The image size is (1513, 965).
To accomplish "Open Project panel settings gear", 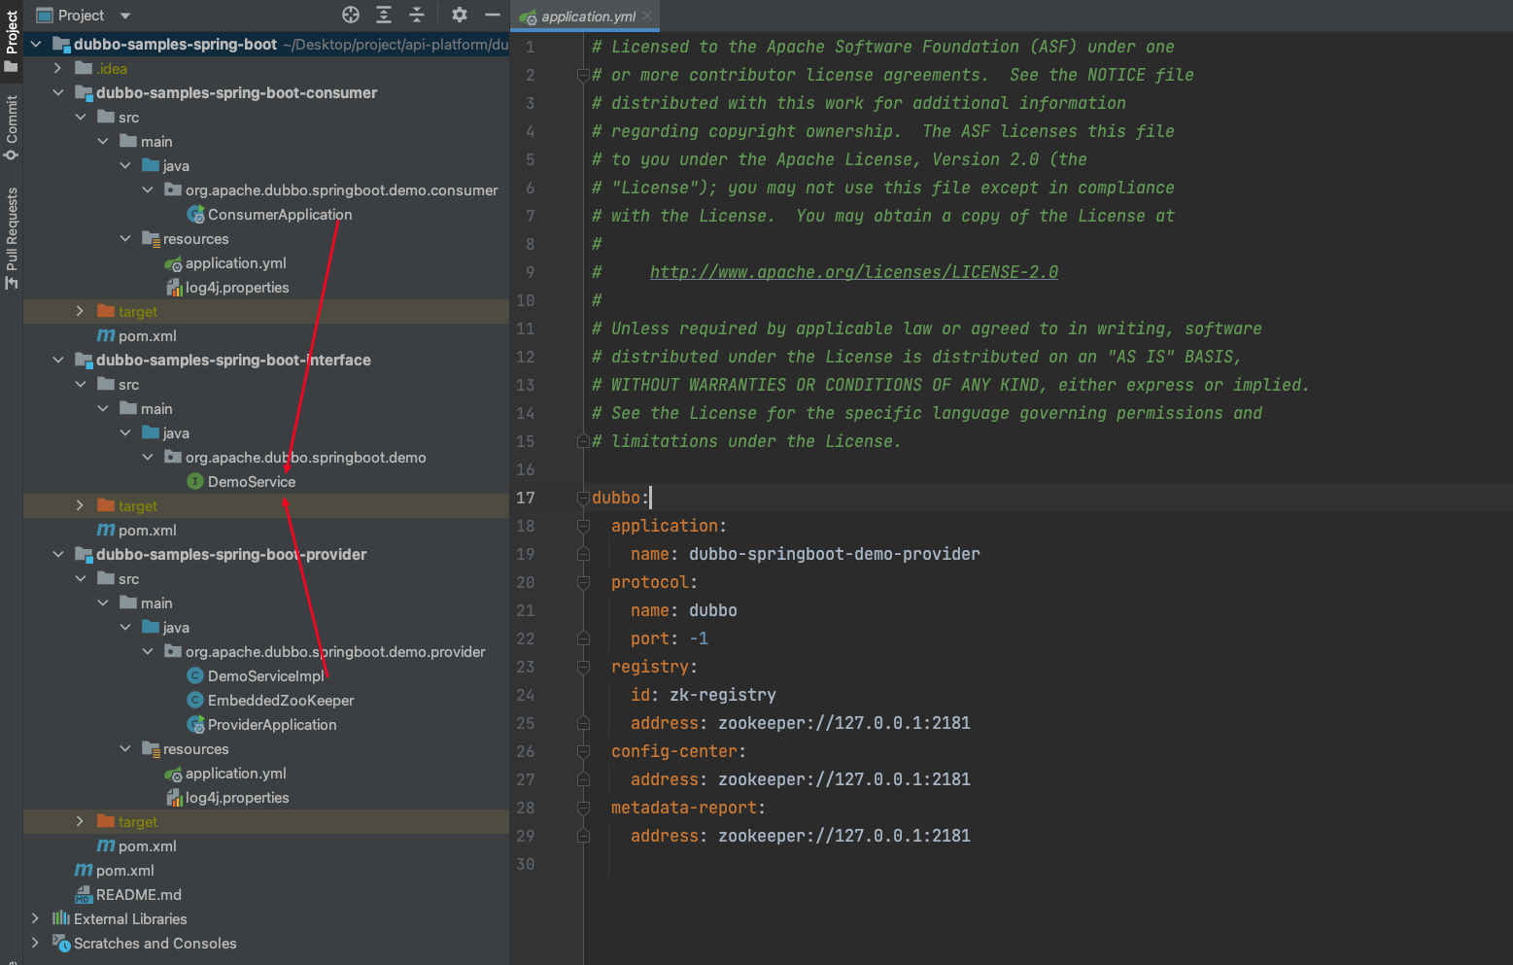I will [460, 15].
